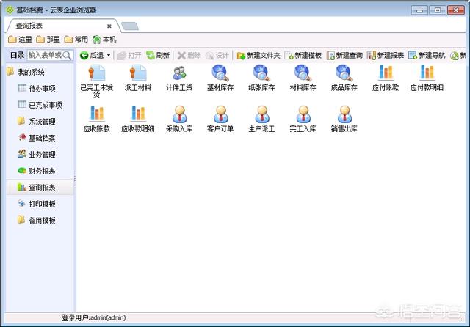The height and width of the screenshot is (327, 470).
Task: Select 待办事项 in the sidebar
Action: (x=37, y=88)
